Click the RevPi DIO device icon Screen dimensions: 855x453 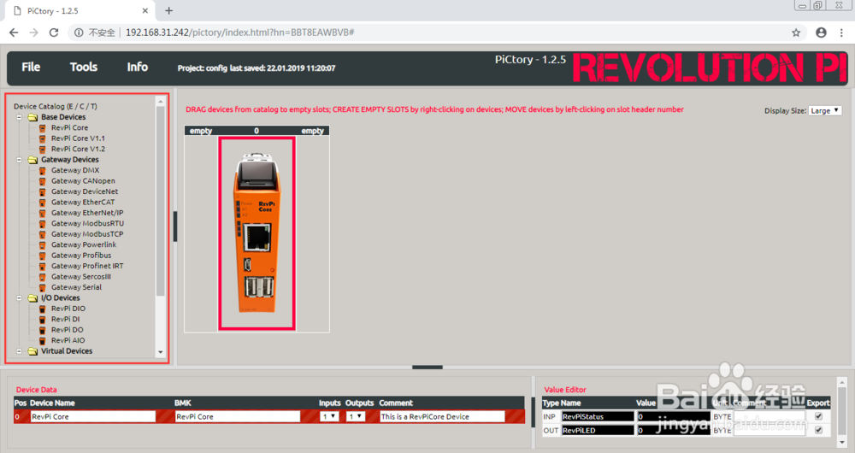(42, 309)
